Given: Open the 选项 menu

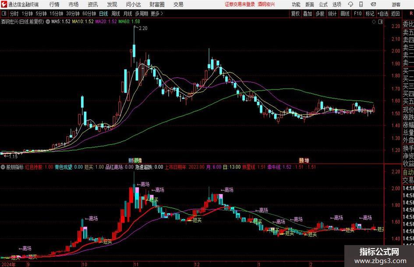Looking at the screenshot, I should pos(336,4).
